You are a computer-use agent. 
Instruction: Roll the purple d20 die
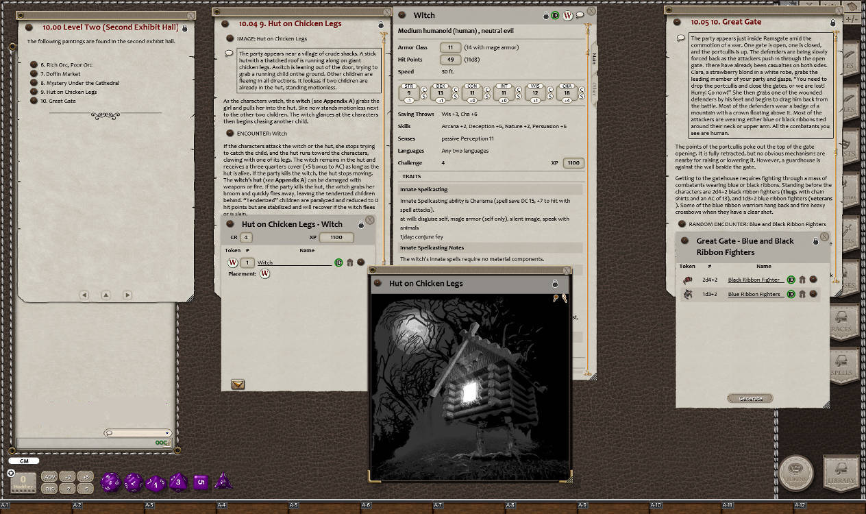click(x=108, y=482)
